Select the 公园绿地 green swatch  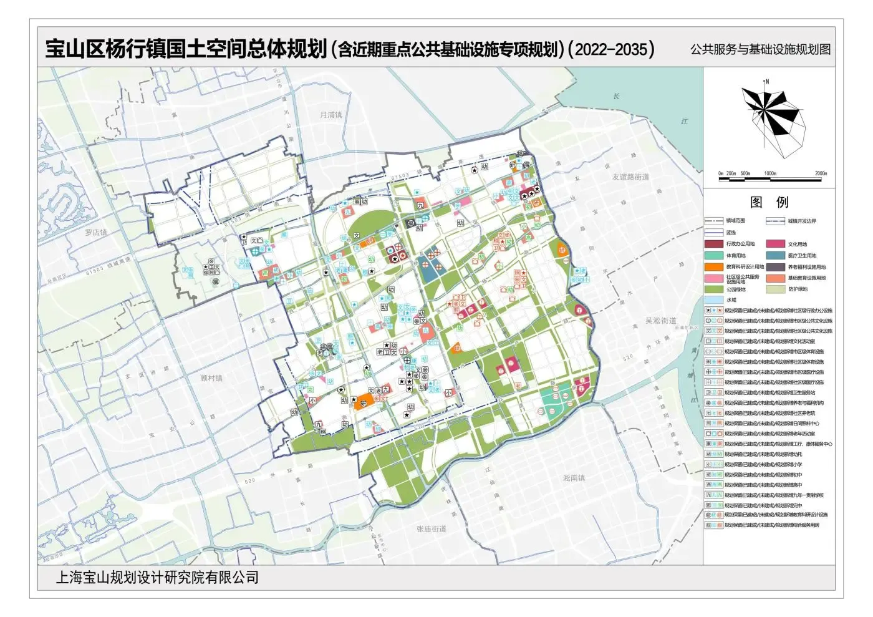pos(713,289)
